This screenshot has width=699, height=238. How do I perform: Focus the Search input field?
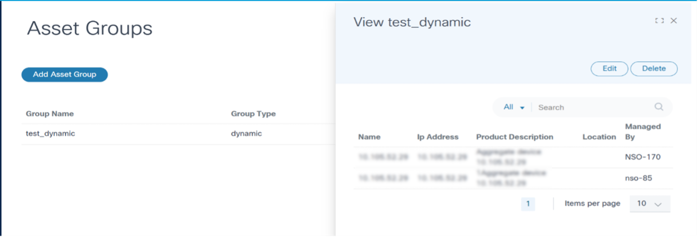tap(592, 107)
